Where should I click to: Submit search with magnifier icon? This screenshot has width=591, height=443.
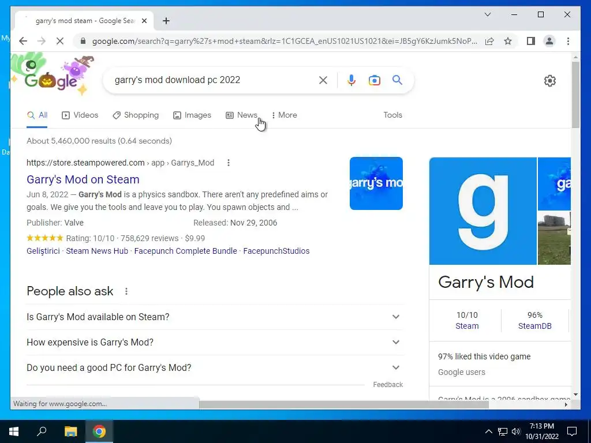(x=397, y=80)
